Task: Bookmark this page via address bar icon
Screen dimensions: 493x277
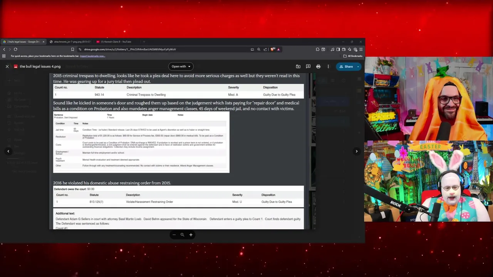Action: tap(72, 49)
